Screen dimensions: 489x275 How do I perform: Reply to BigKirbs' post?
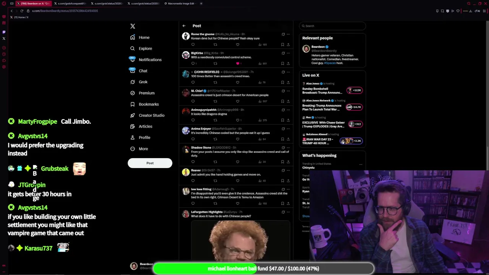pos(193,63)
